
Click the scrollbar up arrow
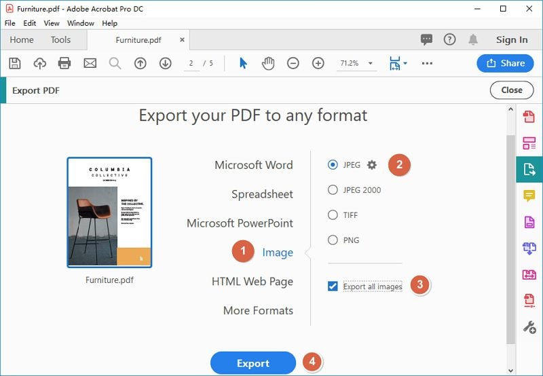(511, 109)
